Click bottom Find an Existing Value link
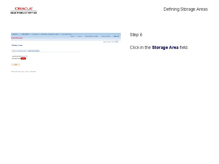 (x=18, y=72)
